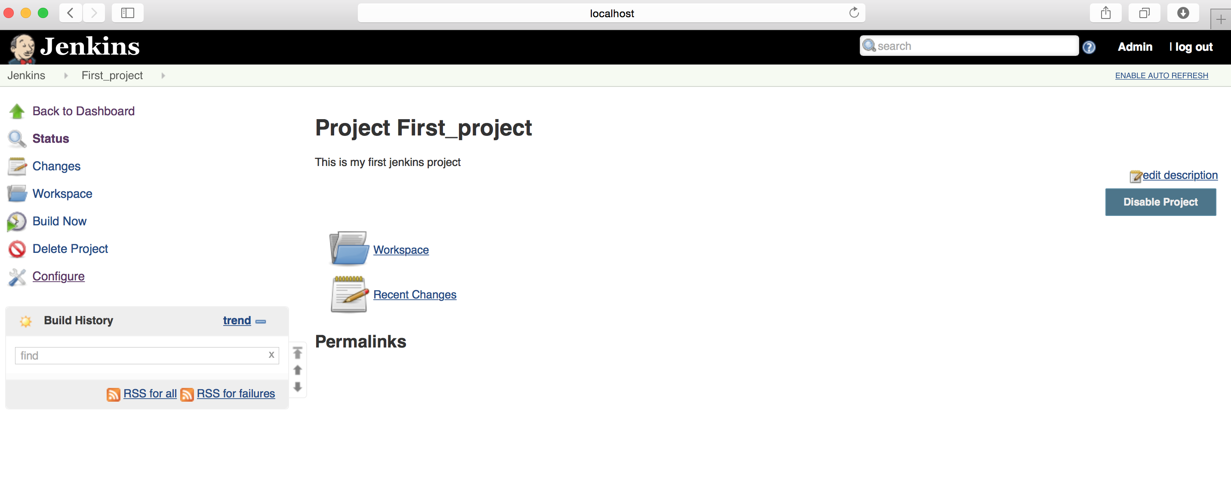Open Back to Dashboard link
Screen dimensions: 1231x492
coord(83,111)
